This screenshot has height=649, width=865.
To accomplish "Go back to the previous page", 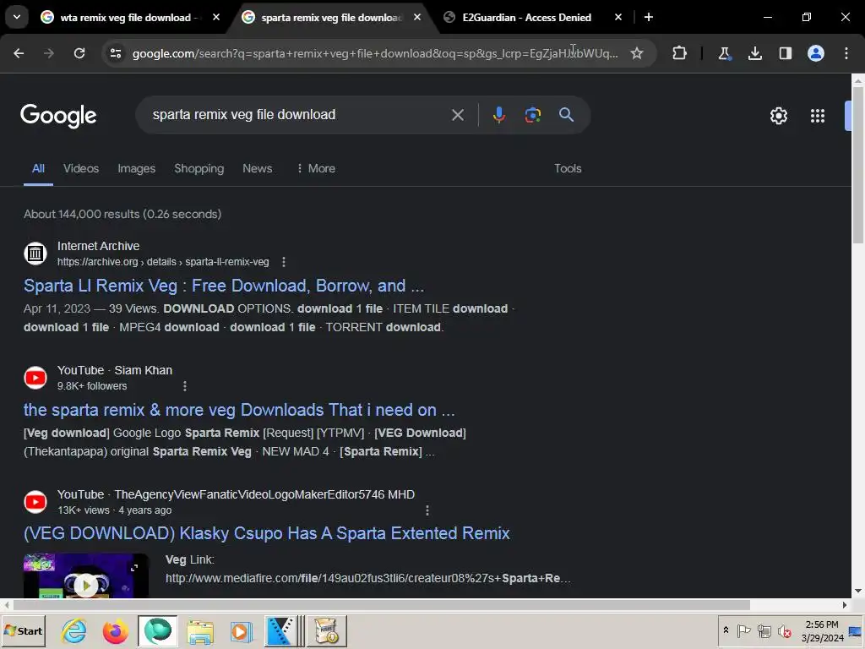I will (19, 53).
